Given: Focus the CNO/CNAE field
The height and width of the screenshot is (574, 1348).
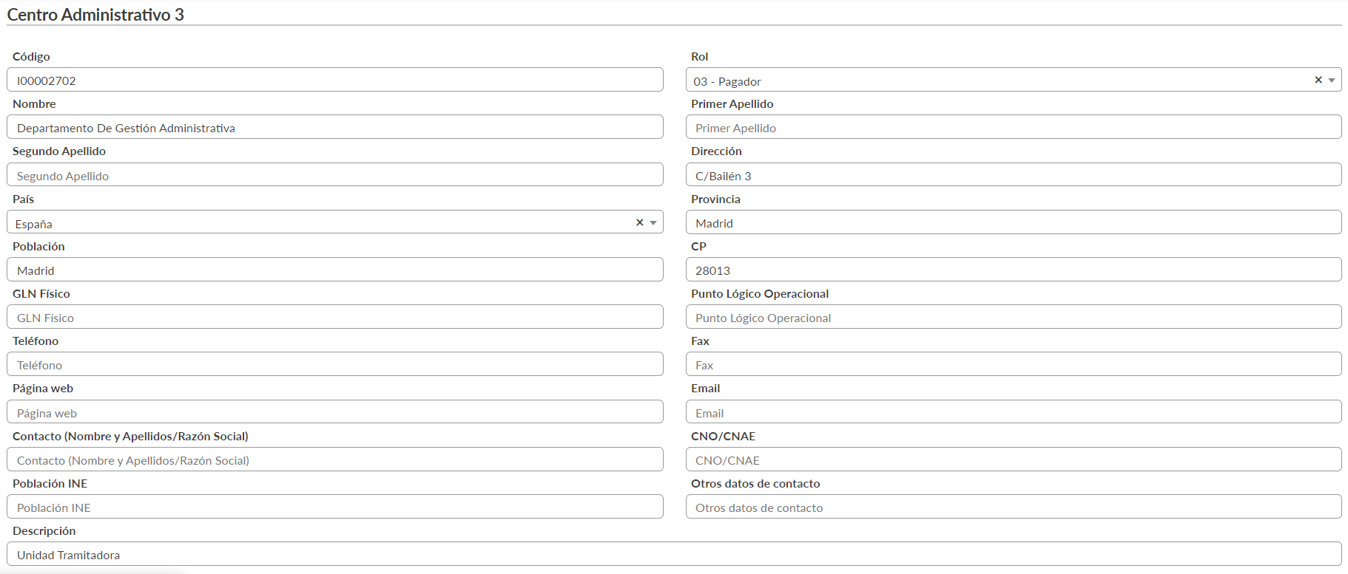Looking at the screenshot, I should coord(1013,460).
